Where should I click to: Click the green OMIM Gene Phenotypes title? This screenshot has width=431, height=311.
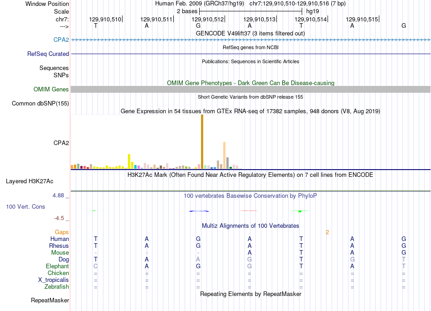(x=251, y=83)
